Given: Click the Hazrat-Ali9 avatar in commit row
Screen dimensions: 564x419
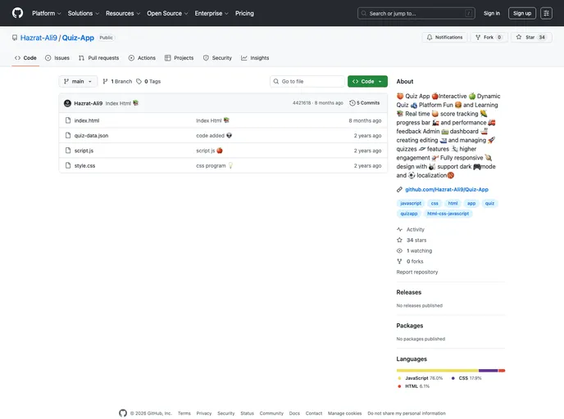Looking at the screenshot, I should tap(67, 103).
